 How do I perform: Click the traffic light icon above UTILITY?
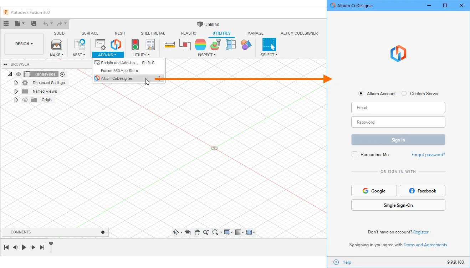[135, 45]
